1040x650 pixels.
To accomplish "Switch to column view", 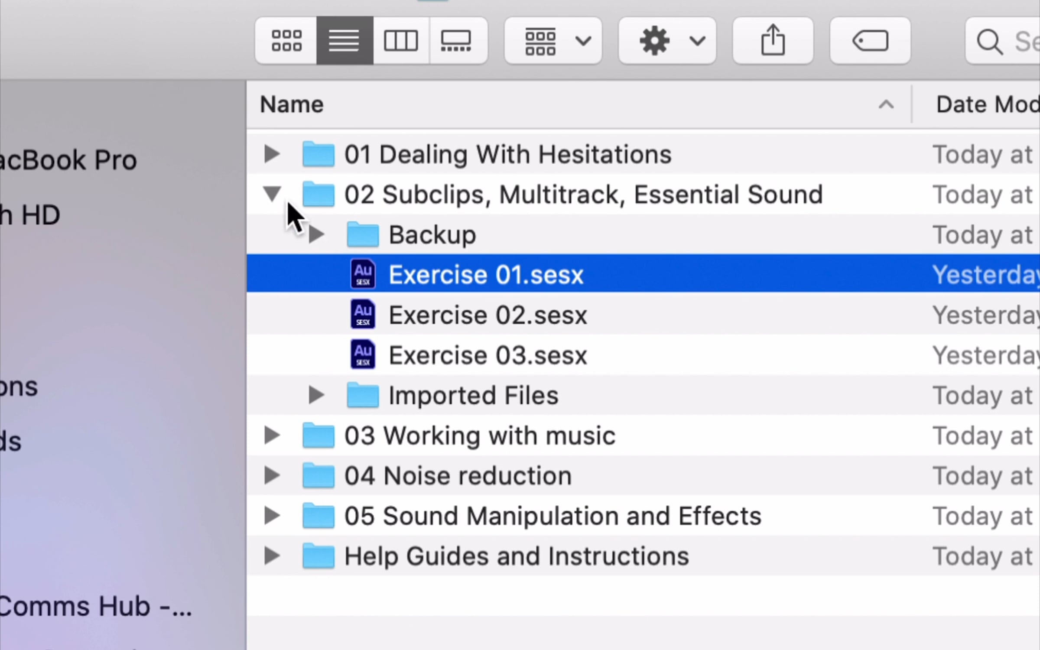I will [401, 41].
